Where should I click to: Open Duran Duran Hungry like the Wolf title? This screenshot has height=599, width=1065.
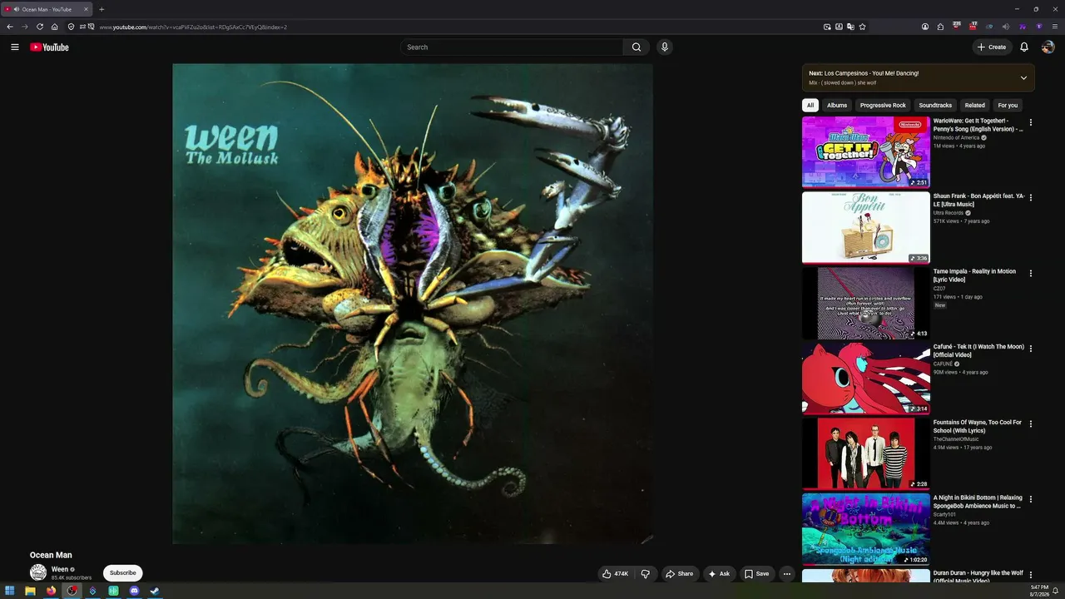978,577
